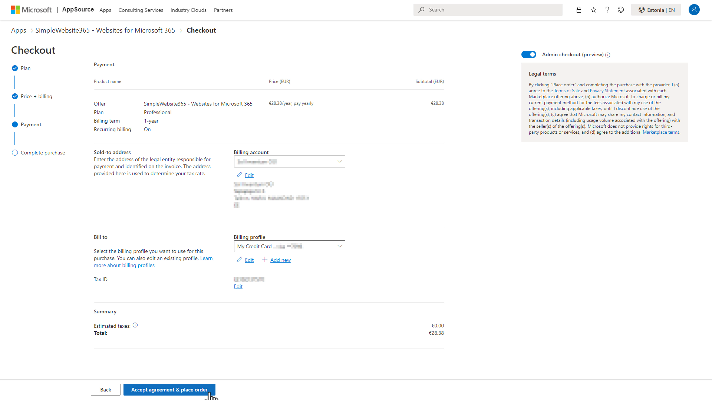The width and height of the screenshot is (712, 400).
Task: Click the 'Professional' plan value
Action: 158,112
